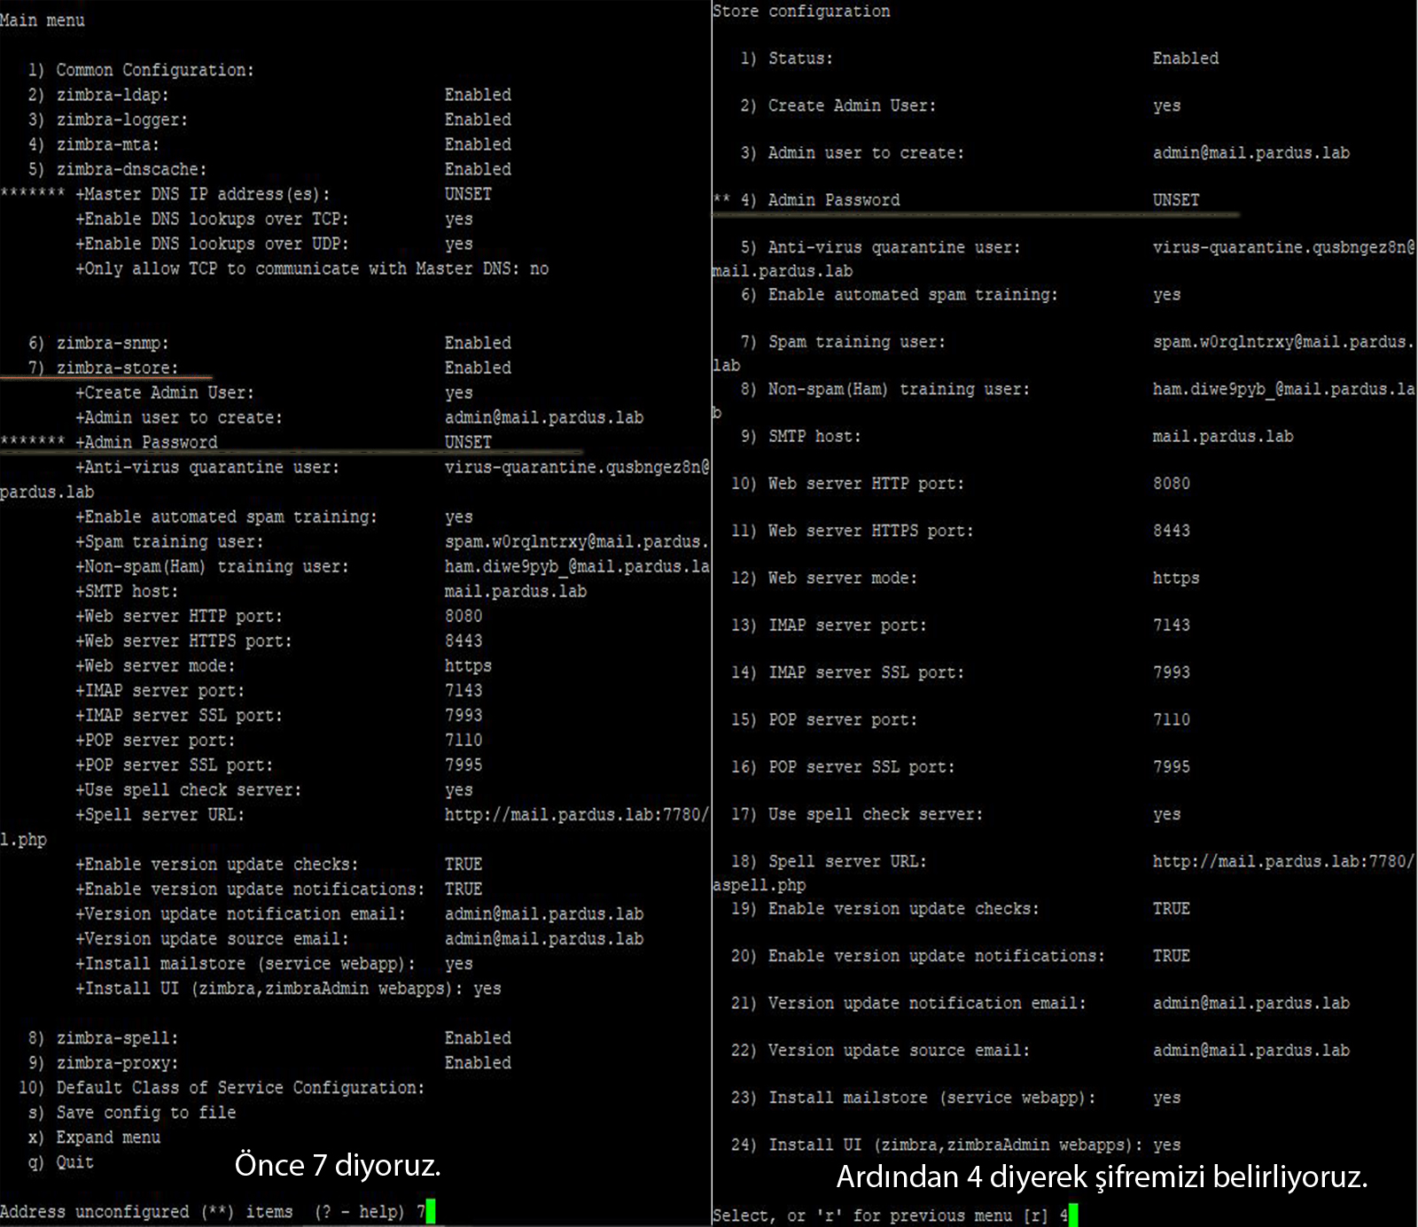Click "+Enable DNS lookups over TCP:" text
This screenshot has width=1418, height=1227.
tap(213, 219)
